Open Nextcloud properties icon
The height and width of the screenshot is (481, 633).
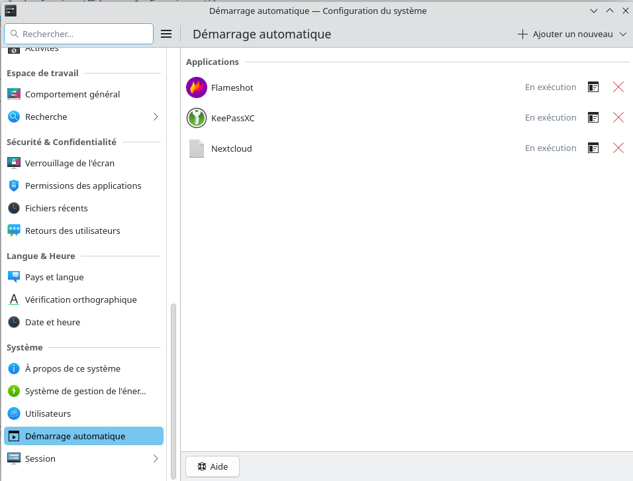point(593,148)
